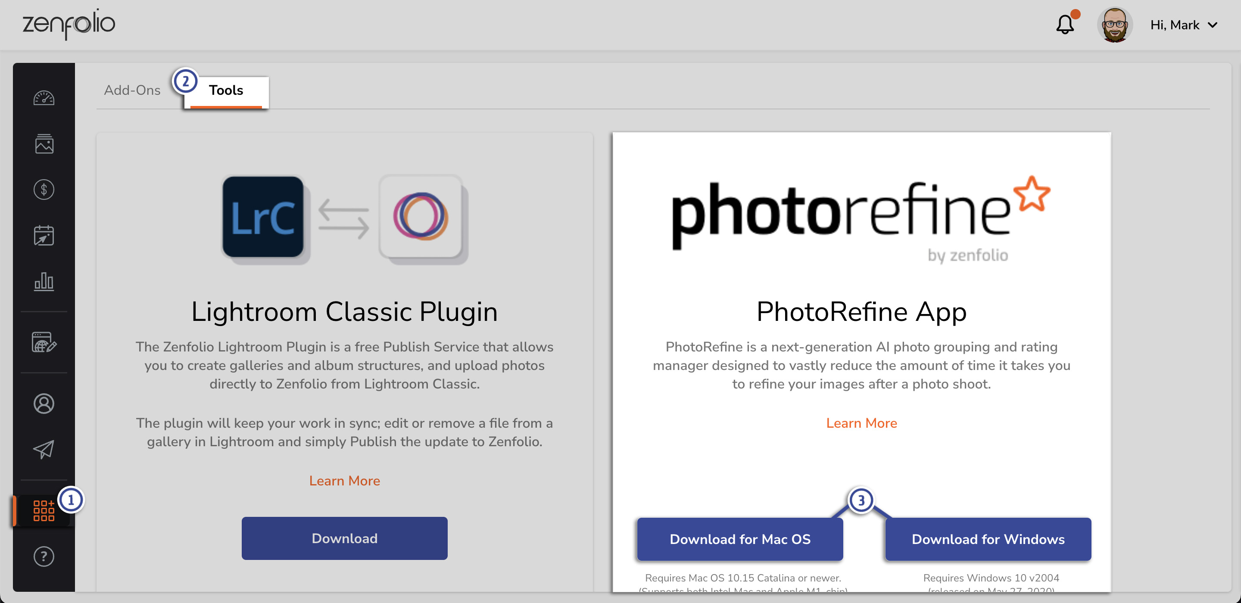Image resolution: width=1241 pixels, height=603 pixels.
Task: Expand the Hi, Mark account dropdown
Action: pos(1183,25)
